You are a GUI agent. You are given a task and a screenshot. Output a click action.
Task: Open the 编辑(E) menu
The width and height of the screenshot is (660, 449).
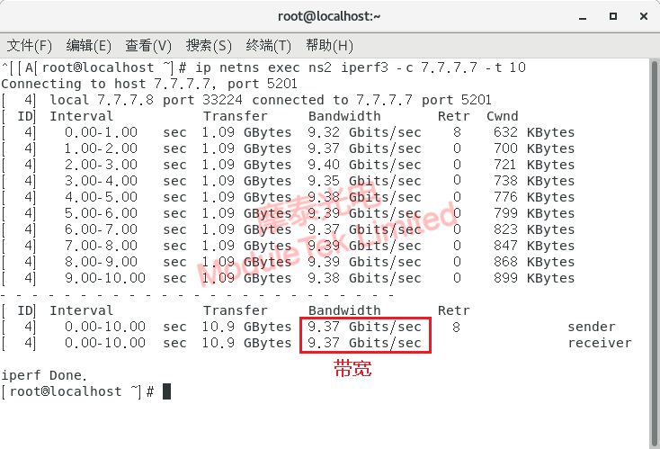pyautogui.click(x=89, y=45)
